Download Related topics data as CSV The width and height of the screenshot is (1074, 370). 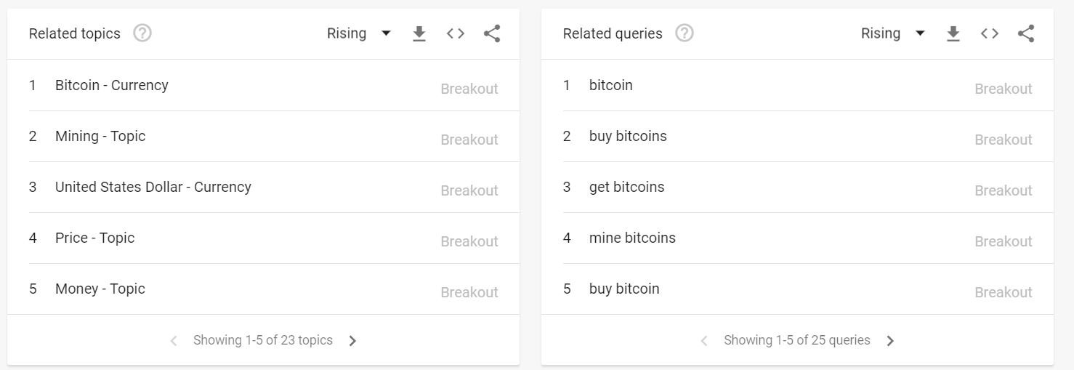click(419, 33)
